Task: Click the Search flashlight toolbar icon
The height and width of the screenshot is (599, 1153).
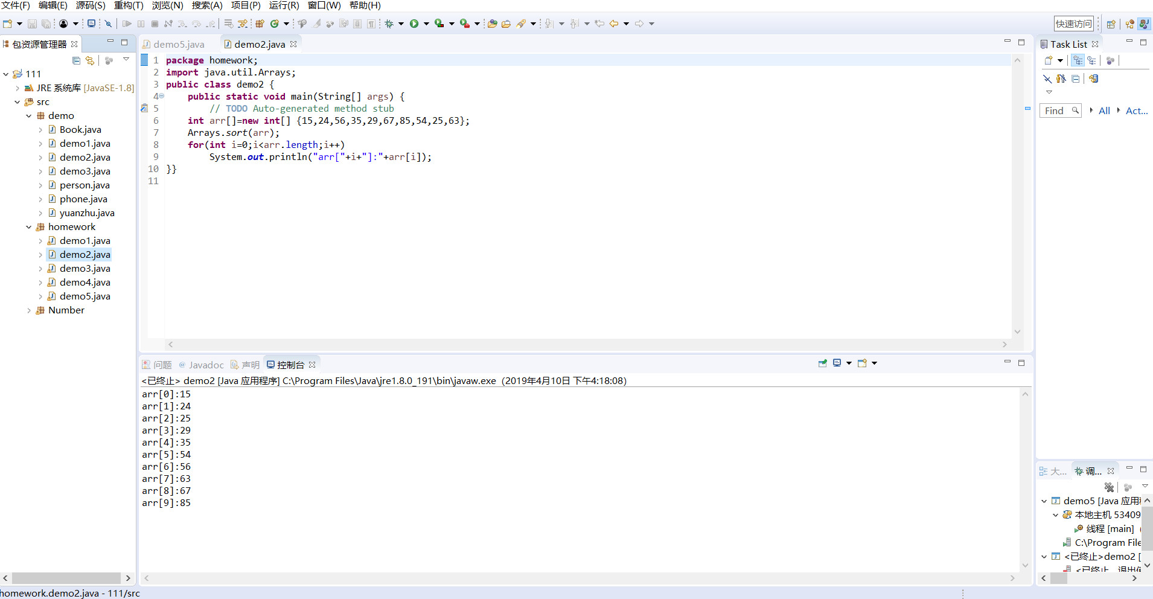Action: click(x=521, y=24)
